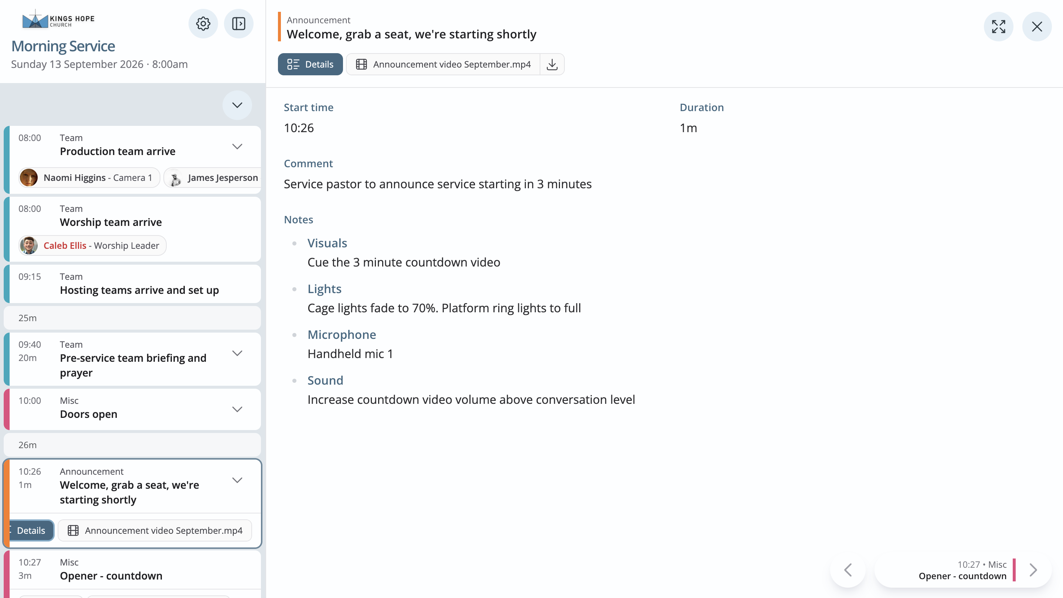The width and height of the screenshot is (1063, 598).
Task: Open the header dropdown chevron above plan list
Action: 237,105
